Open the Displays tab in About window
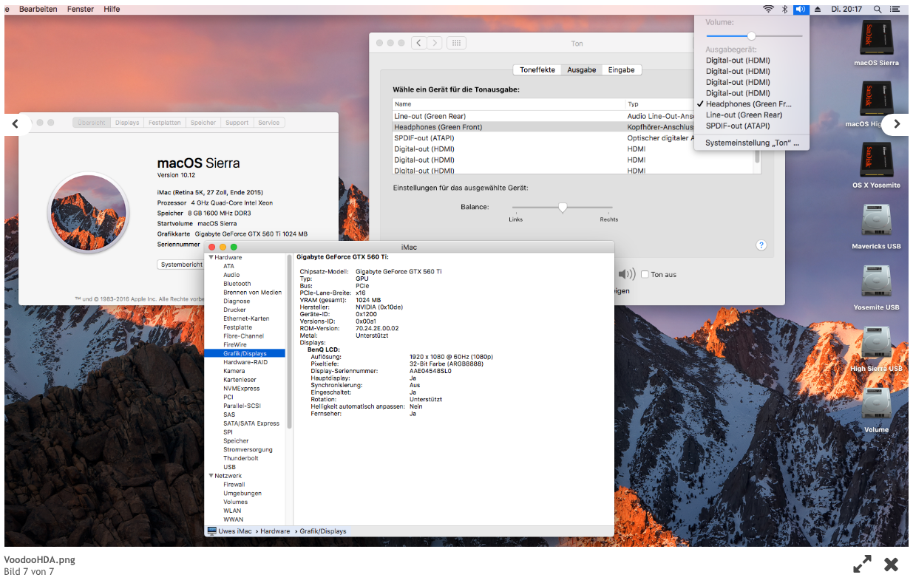The image size is (913, 583). click(x=127, y=123)
